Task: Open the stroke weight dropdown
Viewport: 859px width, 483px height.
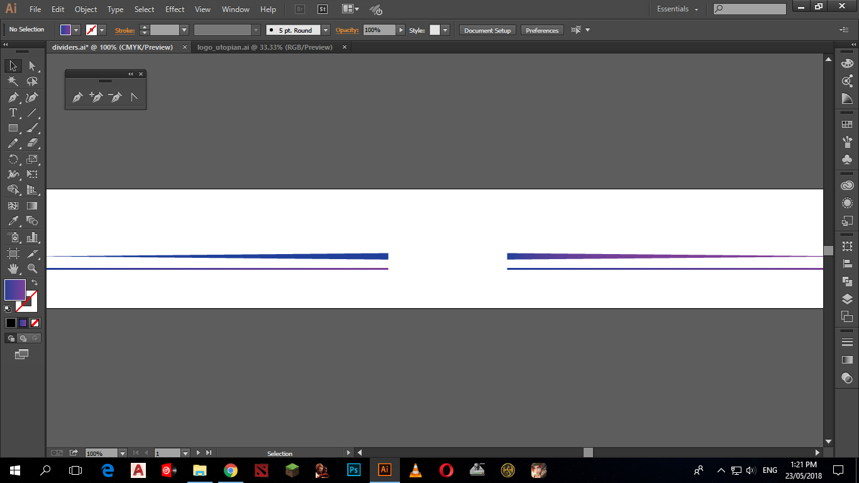Action: (x=184, y=30)
